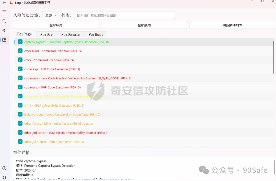
Task: Click the red Ling app logo
Action: coord(11,3)
